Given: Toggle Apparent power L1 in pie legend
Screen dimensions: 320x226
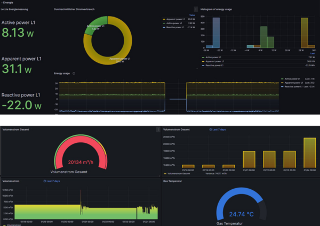Looking at the screenshot, I should [175, 19].
